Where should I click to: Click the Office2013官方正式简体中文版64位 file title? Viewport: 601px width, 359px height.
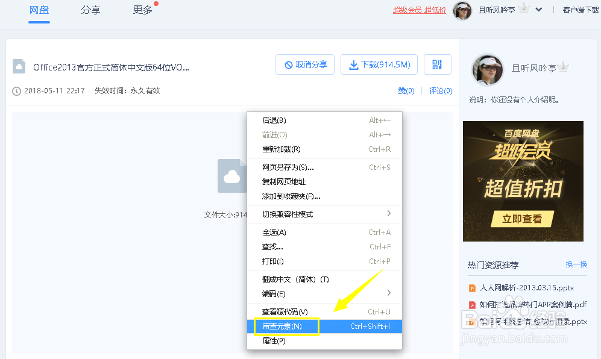coord(111,68)
